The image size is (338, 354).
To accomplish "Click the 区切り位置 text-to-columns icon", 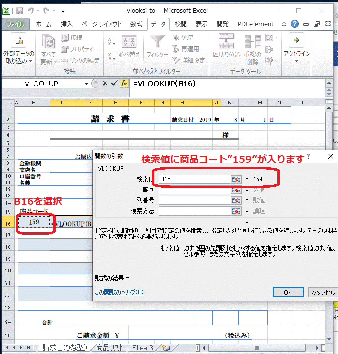I will tap(227, 44).
